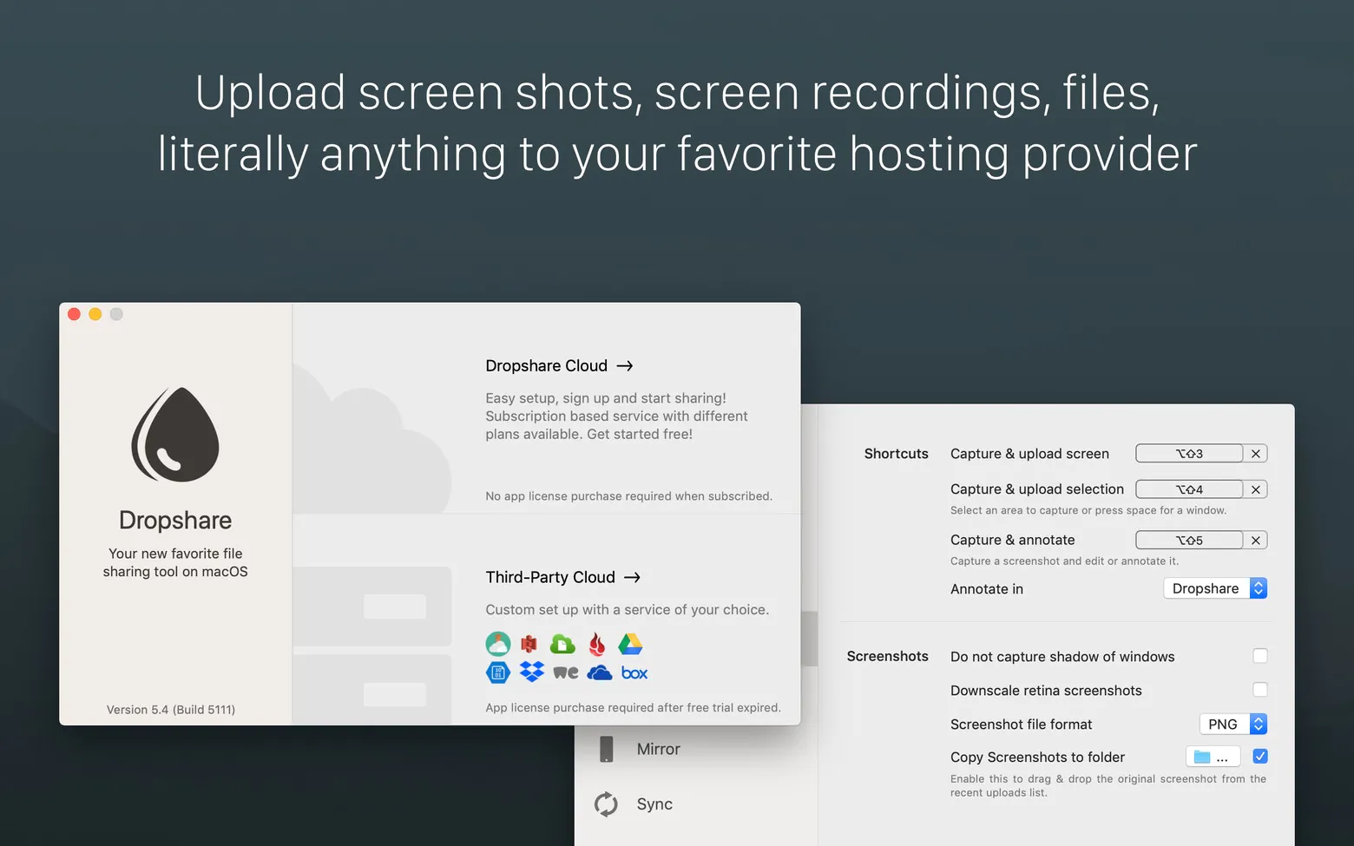The image size is (1354, 846).
Task: Click the OneDrive cloud icon
Action: click(600, 672)
